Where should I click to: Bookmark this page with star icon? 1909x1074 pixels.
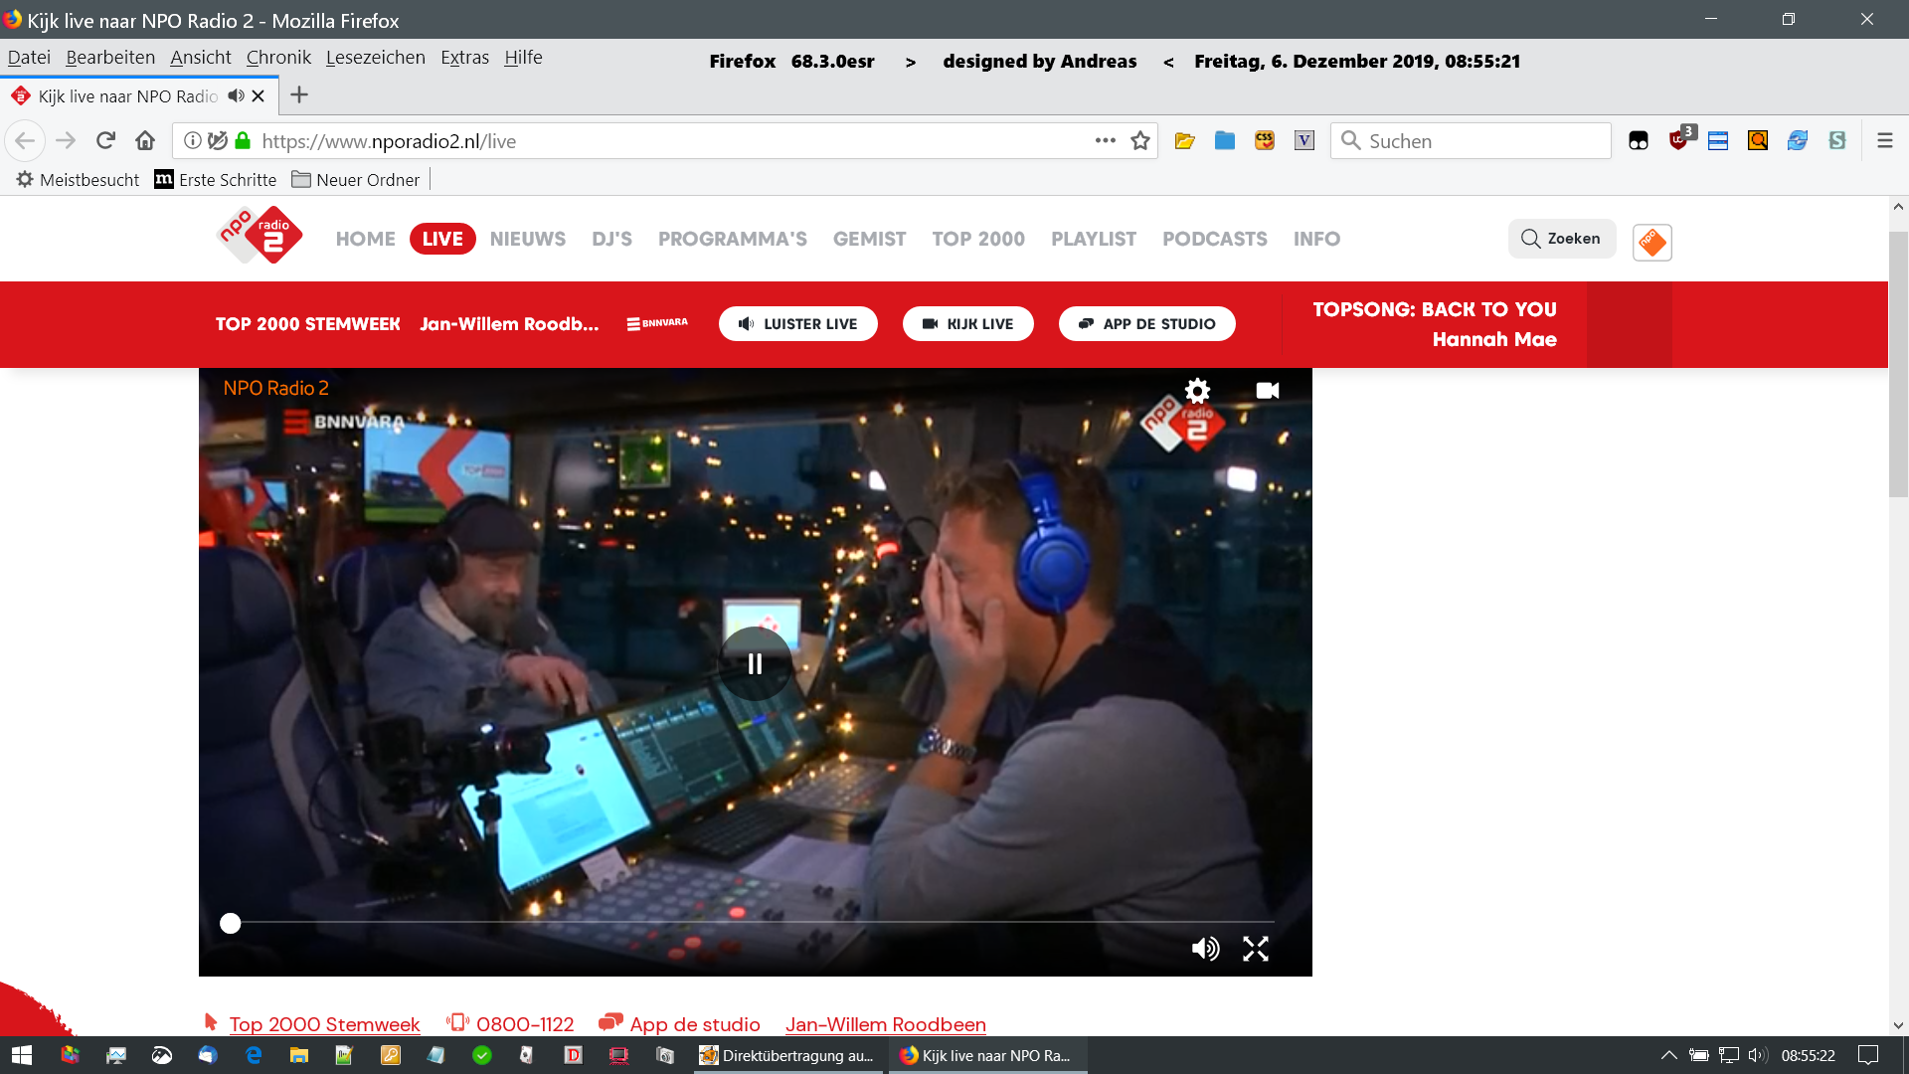click(x=1140, y=141)
